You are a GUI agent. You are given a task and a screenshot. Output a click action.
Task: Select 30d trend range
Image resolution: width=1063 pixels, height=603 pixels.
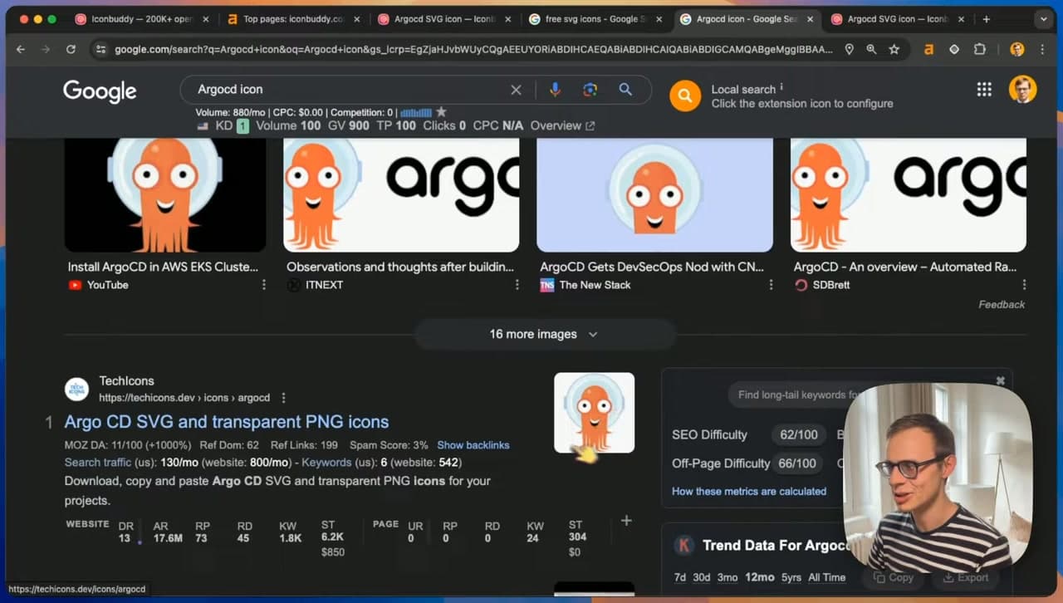coord(702,577)
